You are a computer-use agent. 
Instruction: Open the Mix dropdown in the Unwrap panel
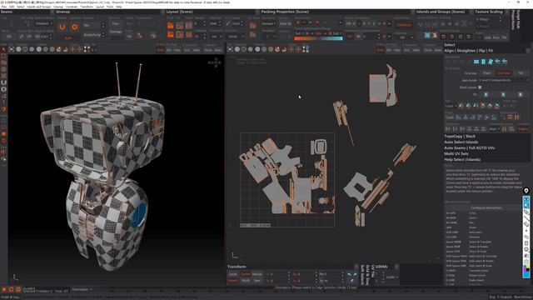tap(93, 25)
